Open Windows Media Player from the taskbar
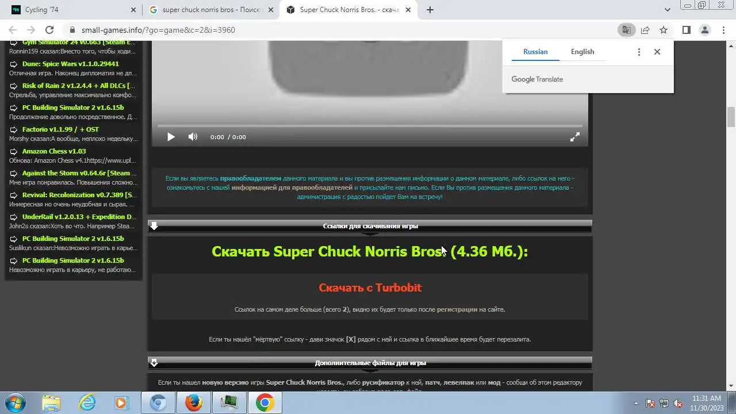Screen dimensions: 736x414 pyautogui.click(x=122, y=403)
